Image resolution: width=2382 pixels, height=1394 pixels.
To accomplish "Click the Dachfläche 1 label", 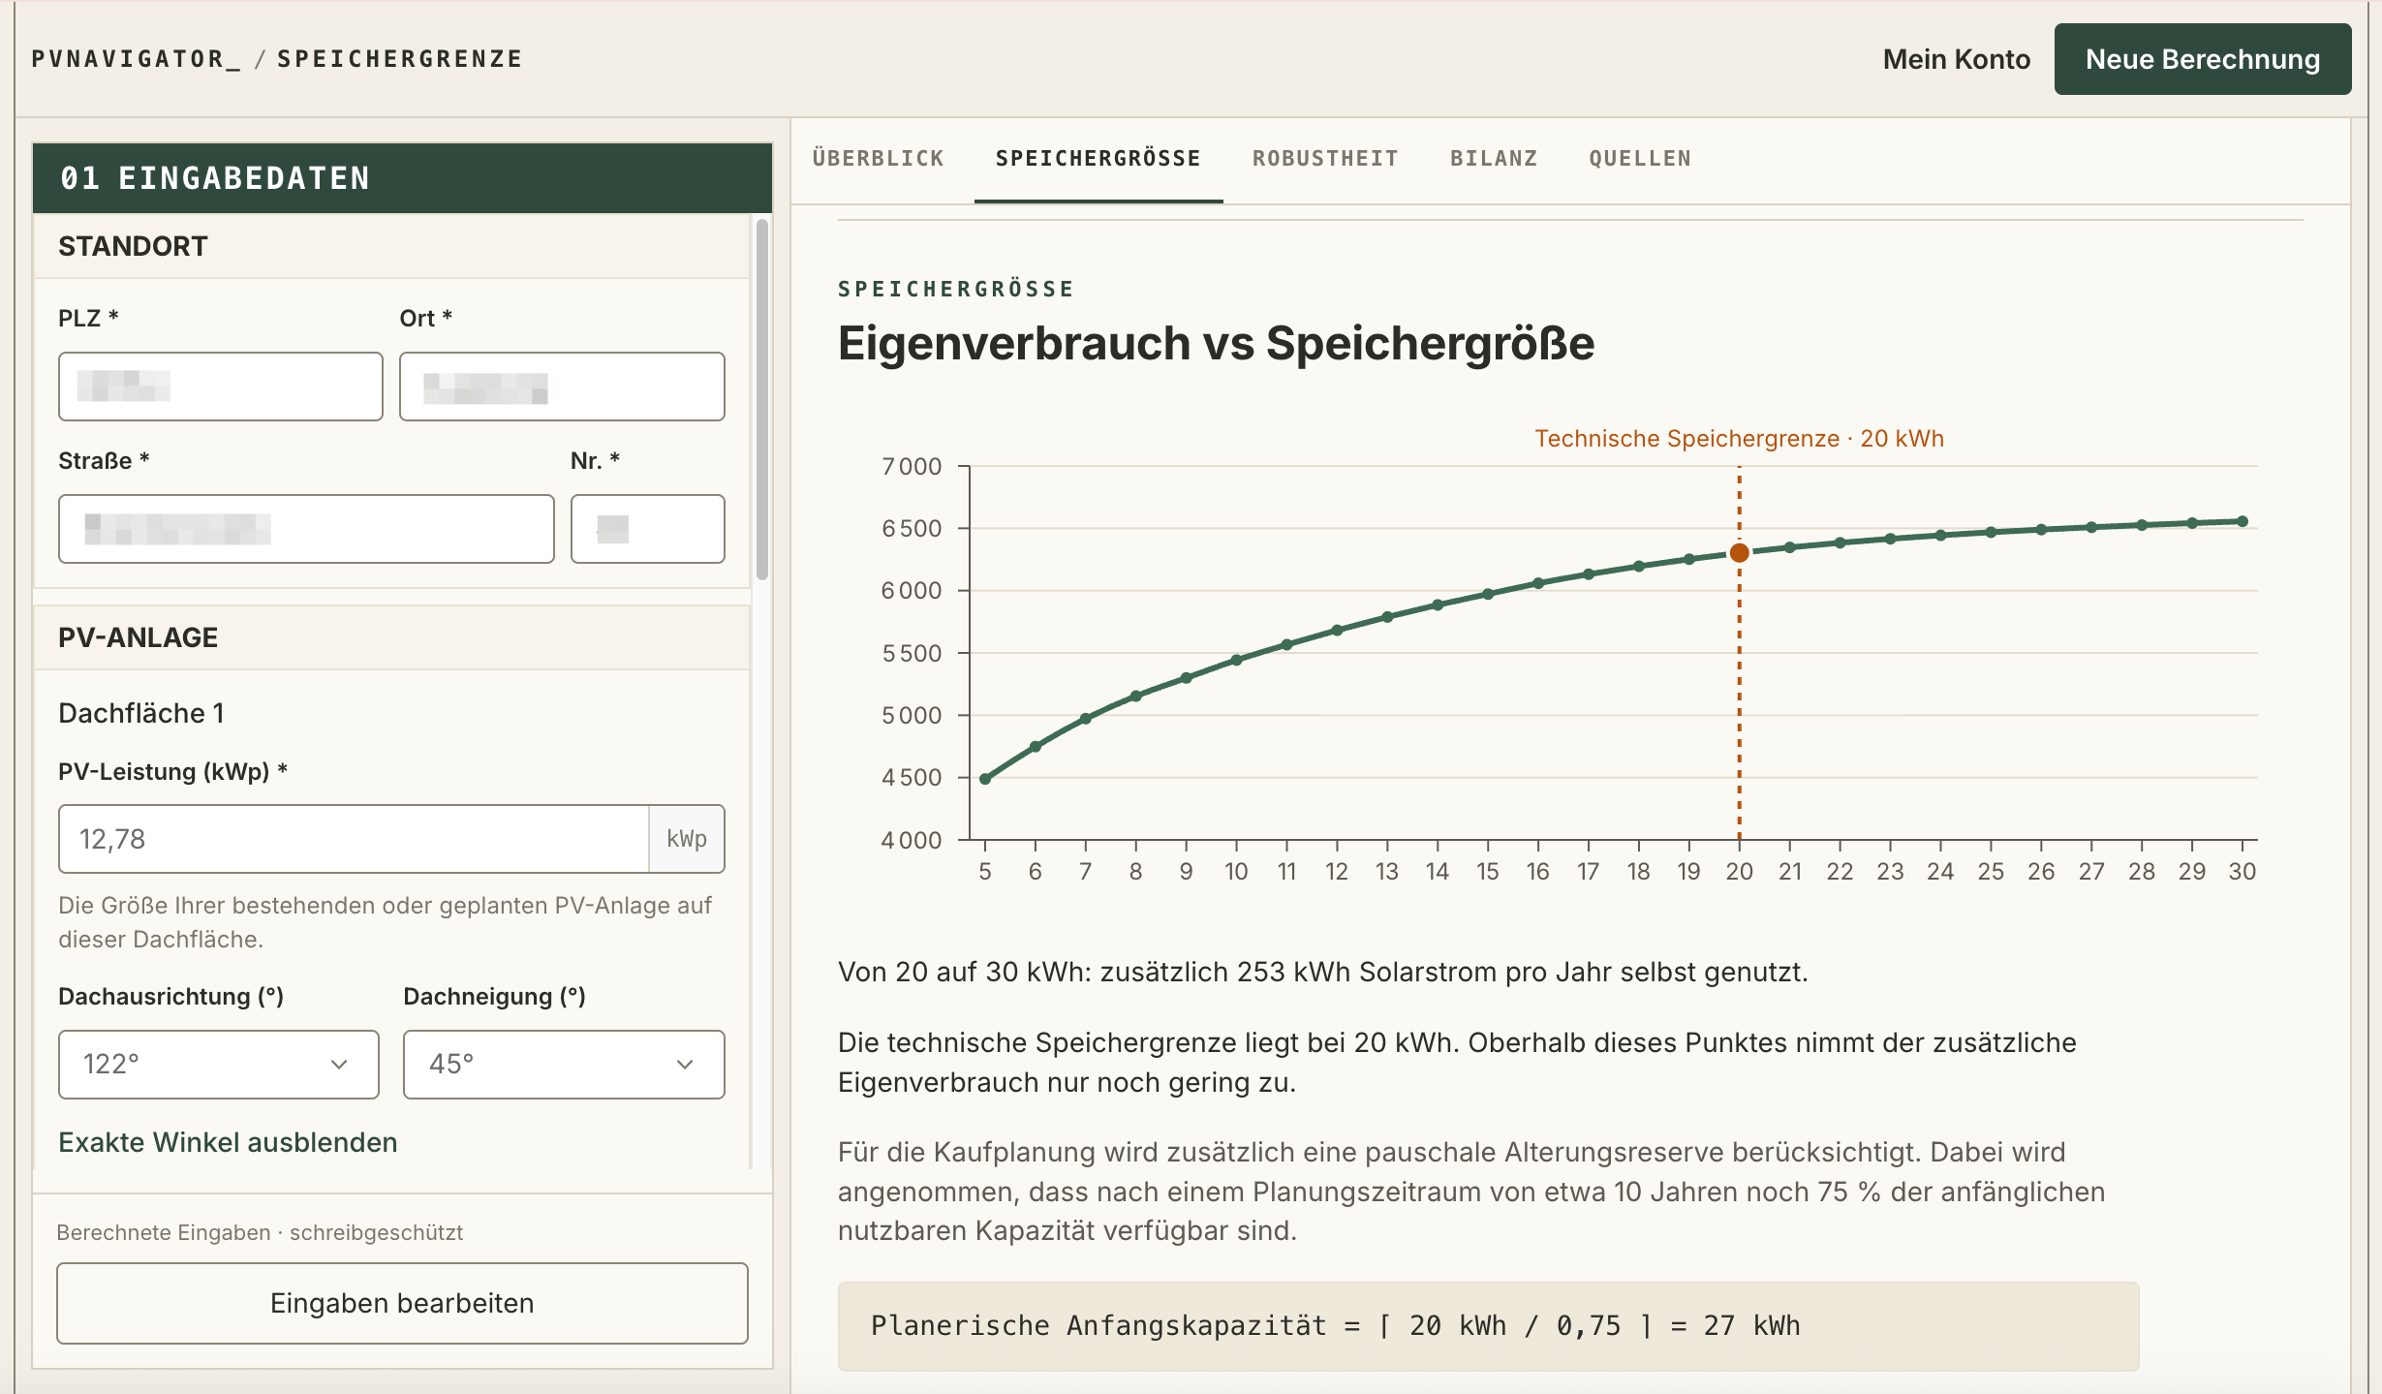I will point(141,714).
